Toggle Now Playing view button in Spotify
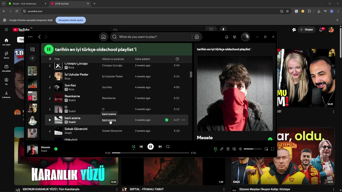 pyautogui.click(x=215, y=149)
